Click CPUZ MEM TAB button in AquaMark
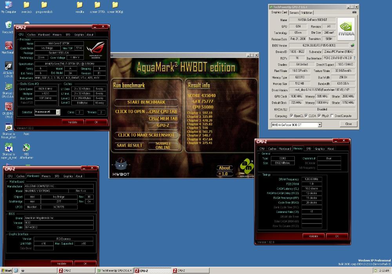 click(x=163, y=119)
